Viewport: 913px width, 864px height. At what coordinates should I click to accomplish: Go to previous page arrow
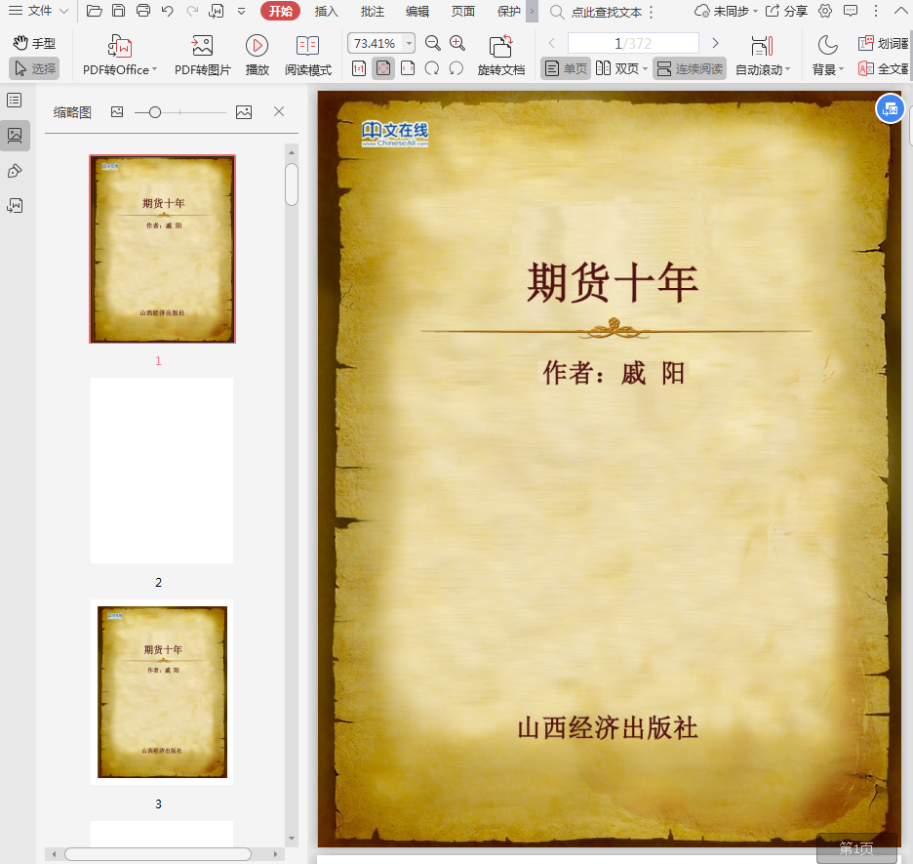tap(551, 43)
